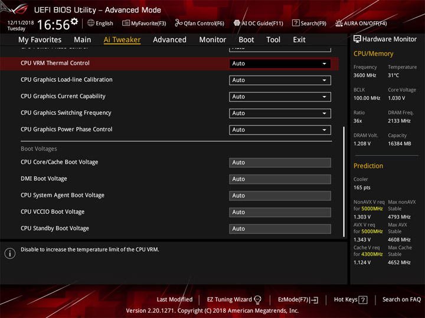Click the Hardware Monitor screen icon
This screenshot has width=425, height=318.
(357, 39)
